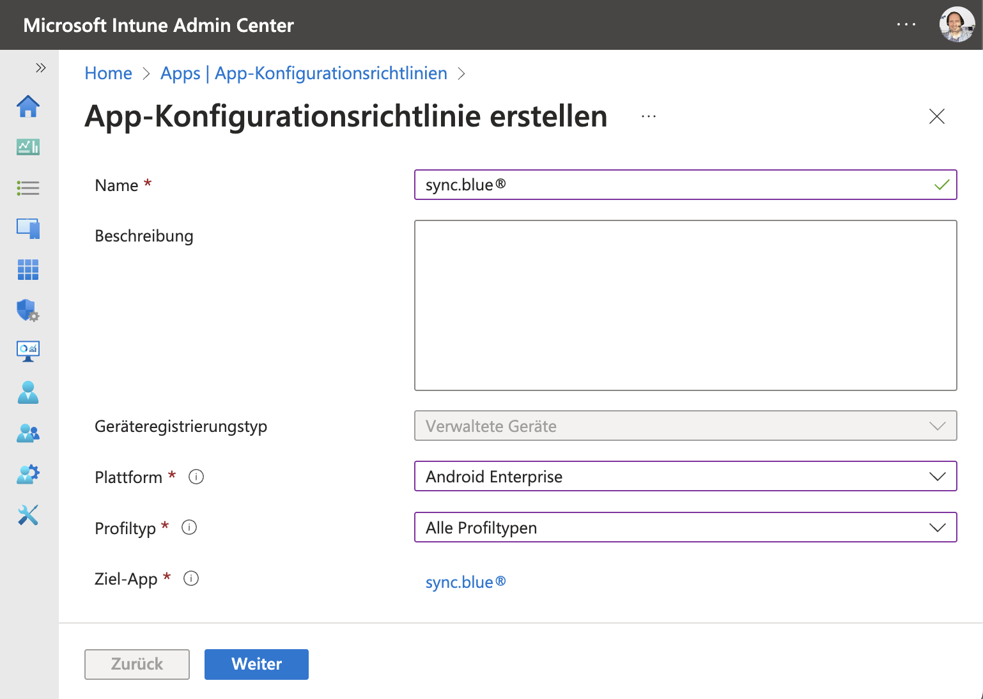The image size is (983, 699).
Task: Click the Geräteregistrierungstyp field label
Action: (181, 426)
